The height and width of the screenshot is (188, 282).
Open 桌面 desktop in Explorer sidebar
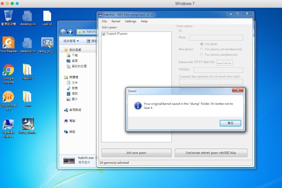tap(72, 61)
